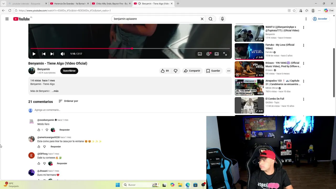
Task: Reply to the Nitido ñero comment
Action: (65, 130)
